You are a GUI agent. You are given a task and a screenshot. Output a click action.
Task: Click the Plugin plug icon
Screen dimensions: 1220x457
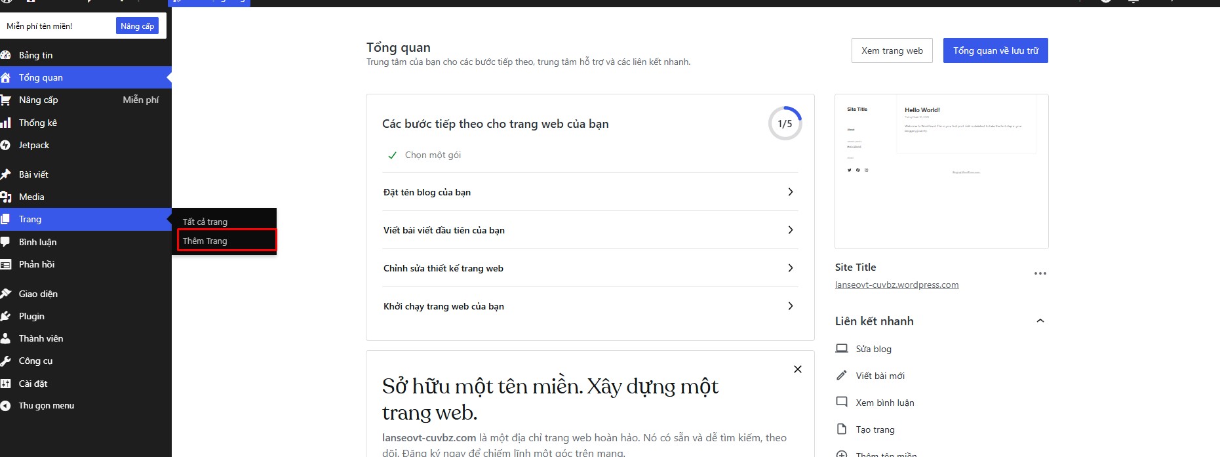pyautogui.click(x=5, y=316)
